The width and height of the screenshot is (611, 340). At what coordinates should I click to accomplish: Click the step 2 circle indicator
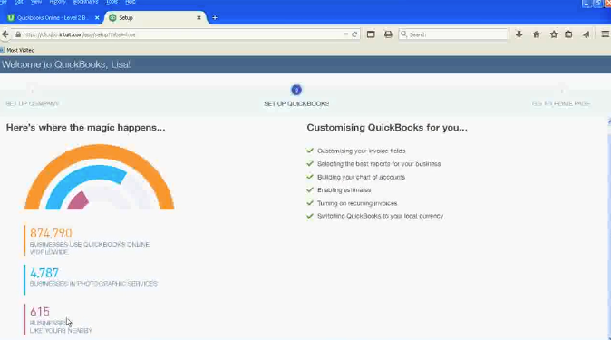click(x=296, y=90)
